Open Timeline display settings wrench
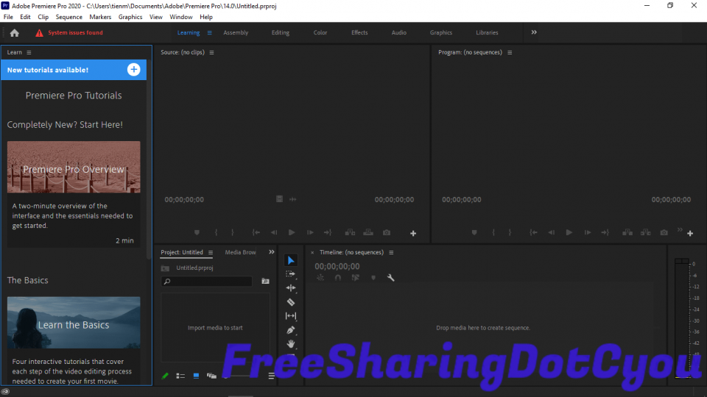The image size is (707, 397). [391, 278]
